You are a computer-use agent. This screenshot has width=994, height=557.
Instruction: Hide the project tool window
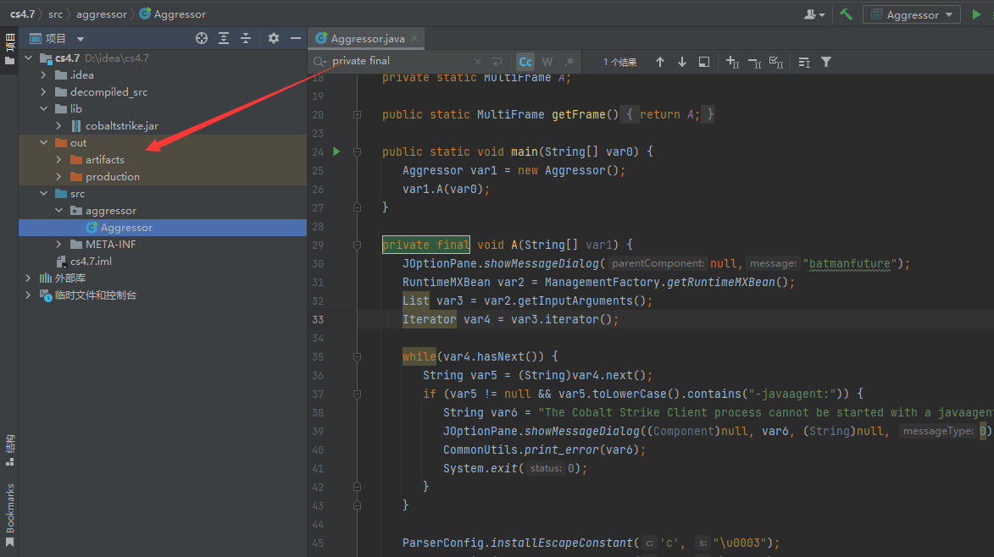[296, 38]
